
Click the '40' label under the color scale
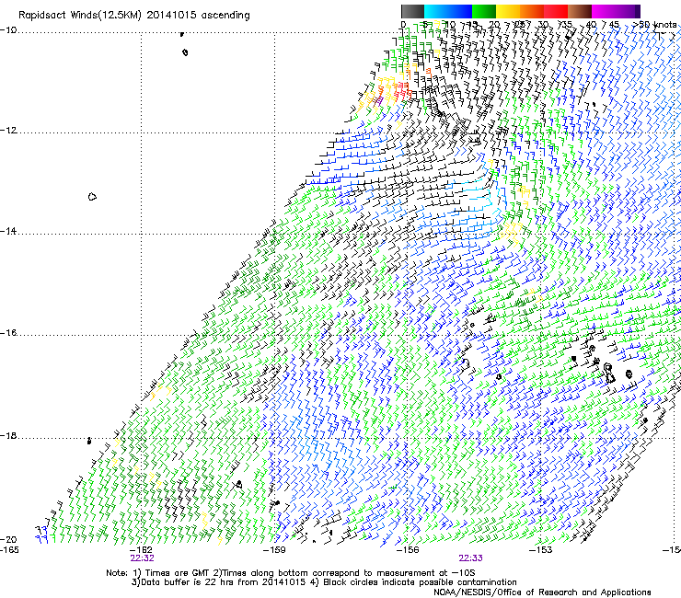pos(591,25)
